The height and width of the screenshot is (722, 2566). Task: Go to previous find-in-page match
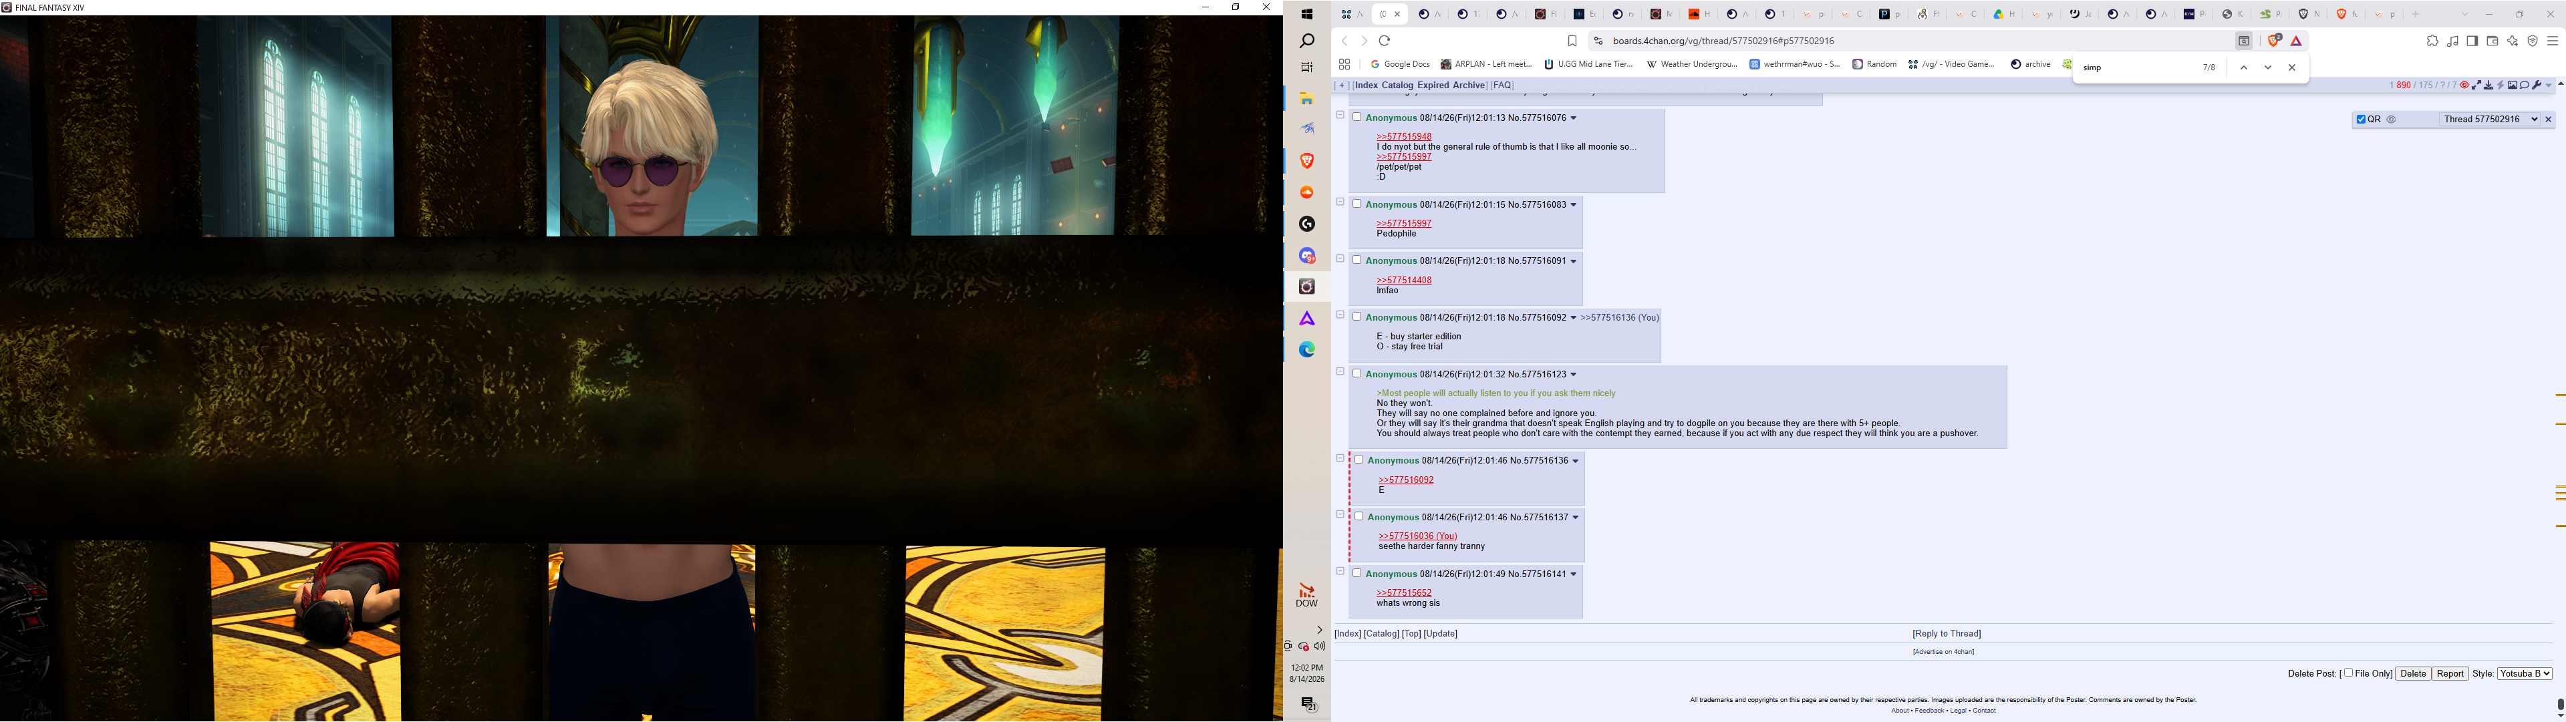[x=2243, y=67]
